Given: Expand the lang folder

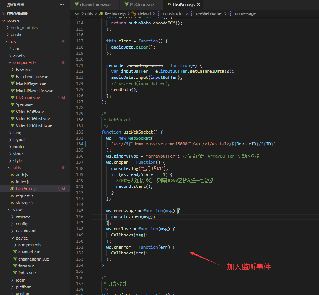Looking at the screenshot, I should pos(10,133).
